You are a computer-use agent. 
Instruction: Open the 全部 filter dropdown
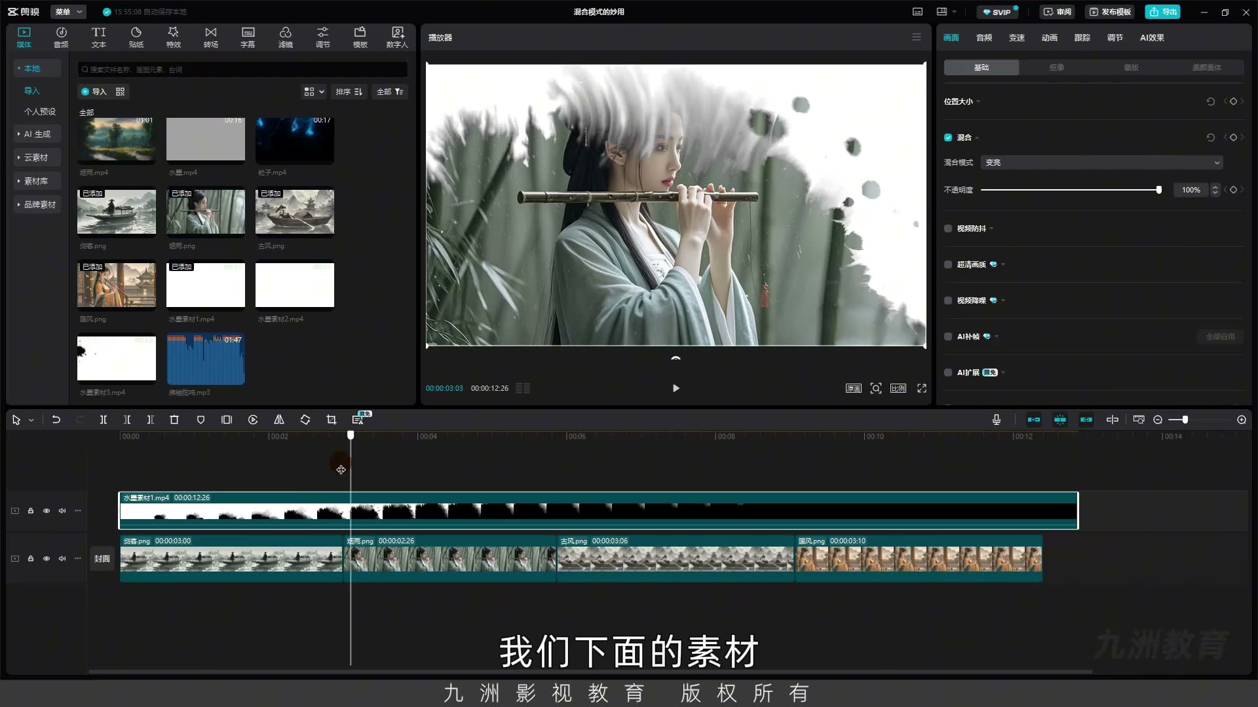click(389, 92)
